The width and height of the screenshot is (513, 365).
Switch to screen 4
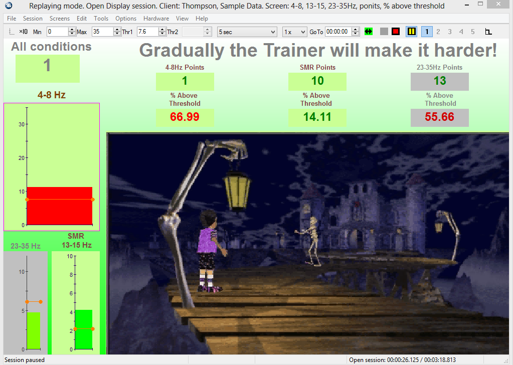coord(461,32)
